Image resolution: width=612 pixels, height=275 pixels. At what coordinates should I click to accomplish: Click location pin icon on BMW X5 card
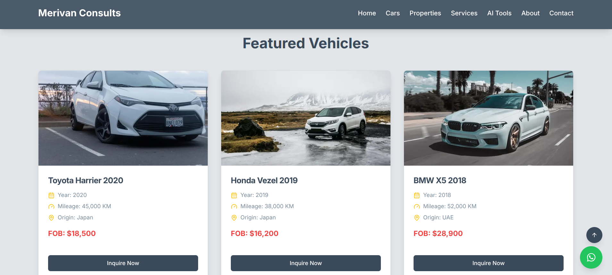click(417, 218)
